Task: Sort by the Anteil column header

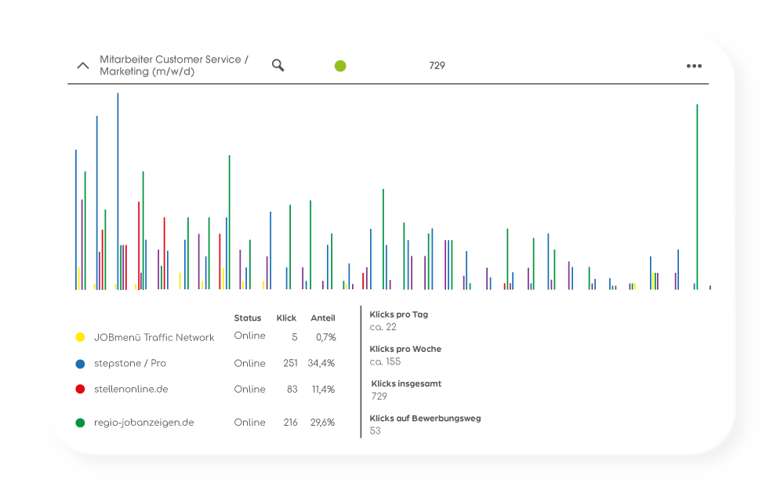Action: (x=323, y=318)
